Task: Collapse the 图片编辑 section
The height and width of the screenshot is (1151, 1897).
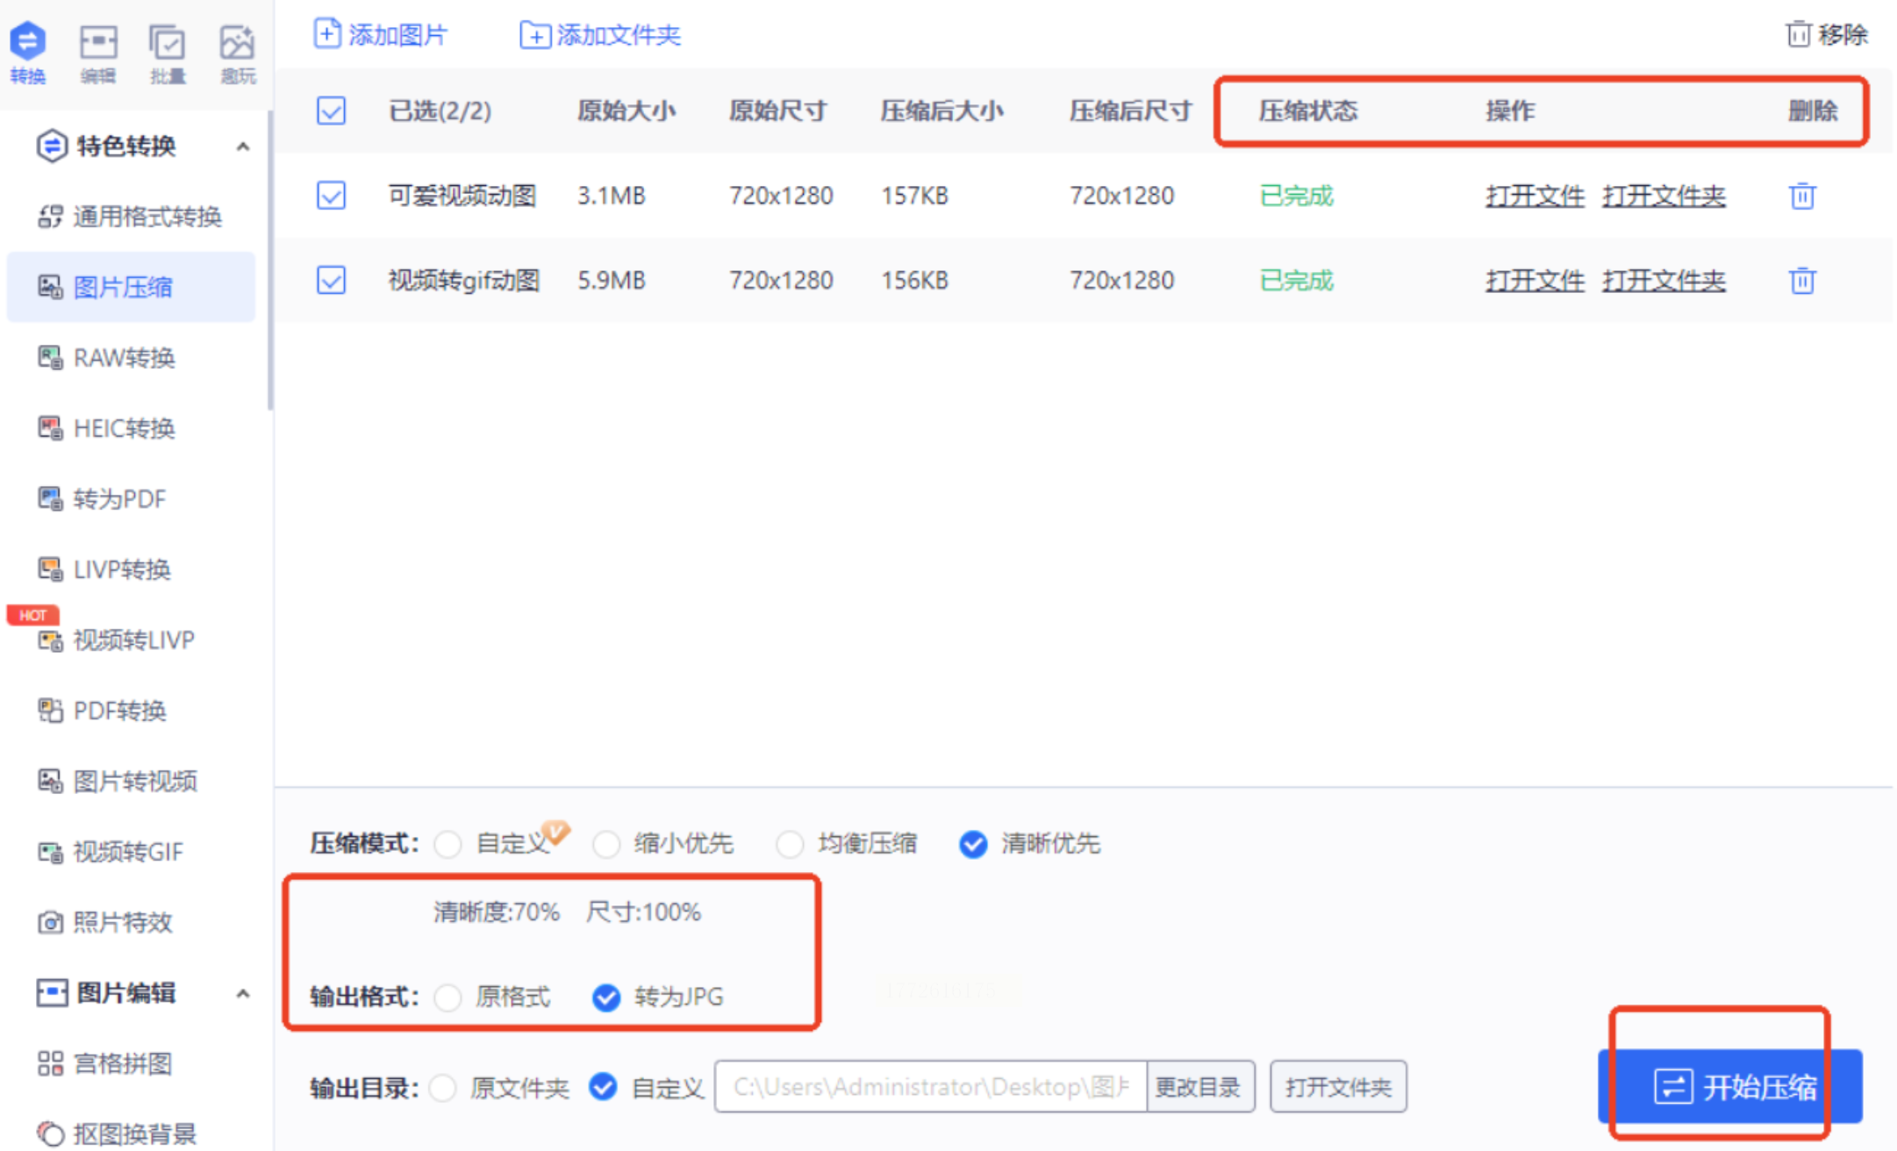Action: coord(243,994)
